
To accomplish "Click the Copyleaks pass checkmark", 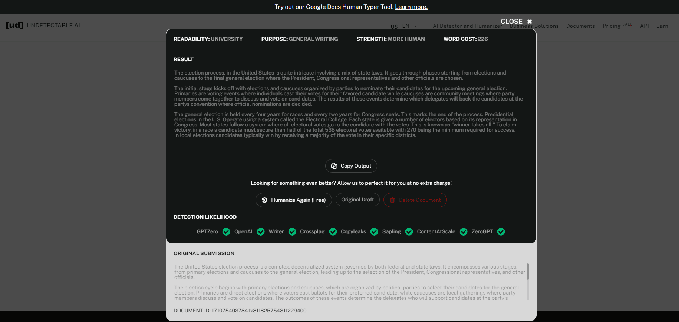I will (x=374, y=232).
